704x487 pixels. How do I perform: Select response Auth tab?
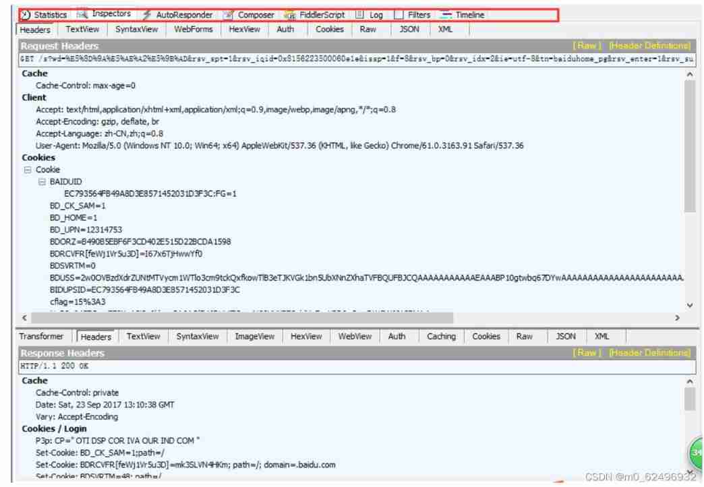coord(397,336)
